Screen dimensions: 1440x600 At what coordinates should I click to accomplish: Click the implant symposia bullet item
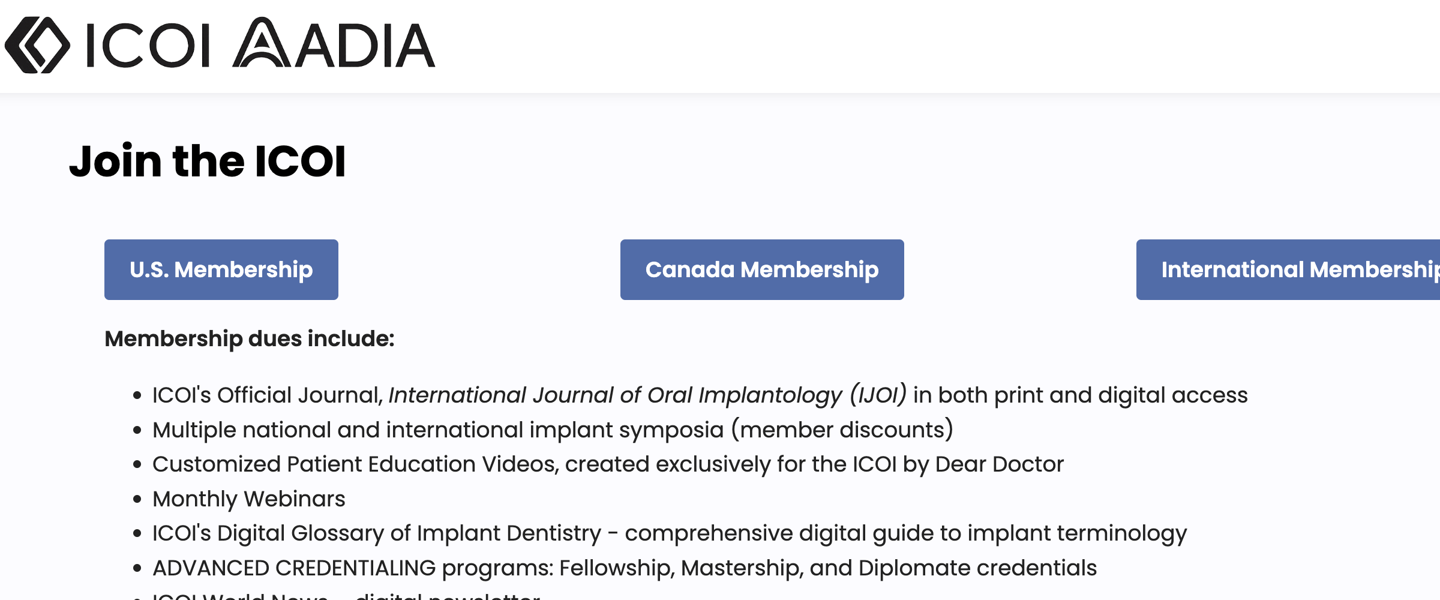(x=553, y=430)
